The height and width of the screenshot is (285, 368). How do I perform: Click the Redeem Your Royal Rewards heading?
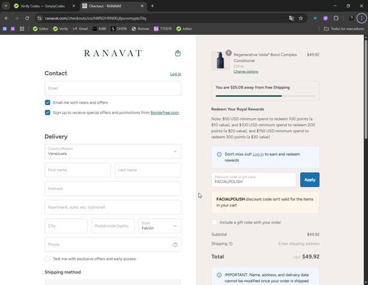tap(237, 110)
